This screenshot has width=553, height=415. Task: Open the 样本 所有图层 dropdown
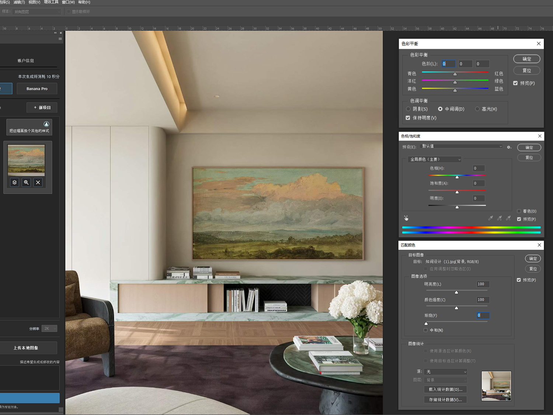pyautogui.click(x=37, y=12)
